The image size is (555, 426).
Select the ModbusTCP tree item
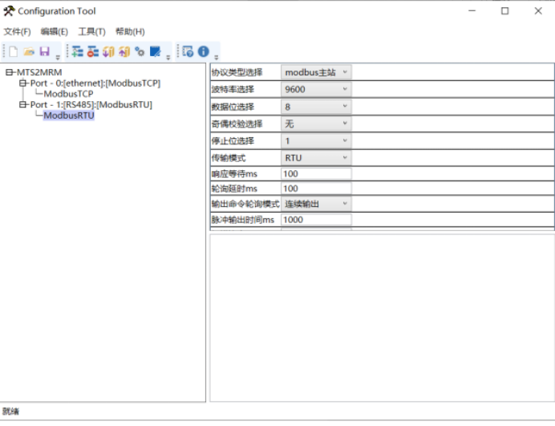(x=68, y=94)
